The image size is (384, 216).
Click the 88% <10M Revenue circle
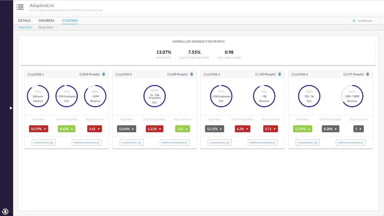pos(95,96)
